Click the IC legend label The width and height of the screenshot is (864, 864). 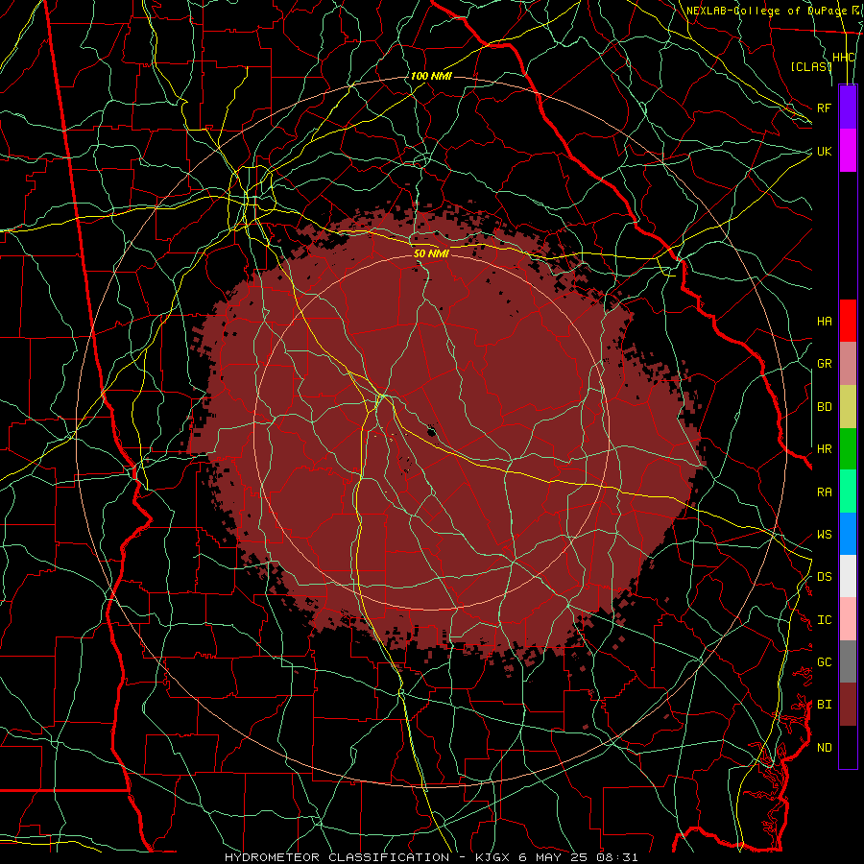tap(825, 620)
